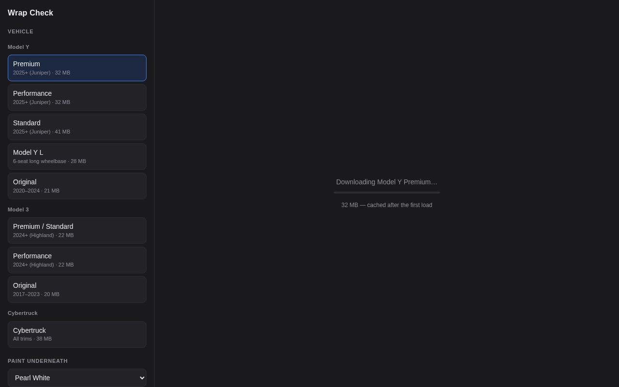Click the Model 3 section heading
The width and height of the screenshot is (619, 387).
18,209
